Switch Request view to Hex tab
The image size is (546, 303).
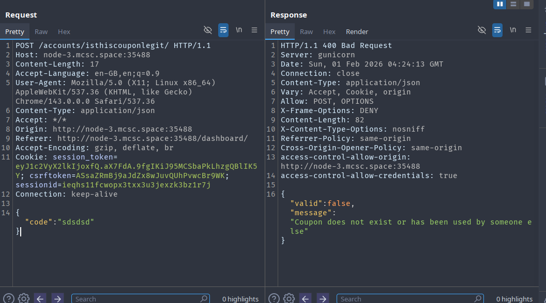tap(64, 31)
